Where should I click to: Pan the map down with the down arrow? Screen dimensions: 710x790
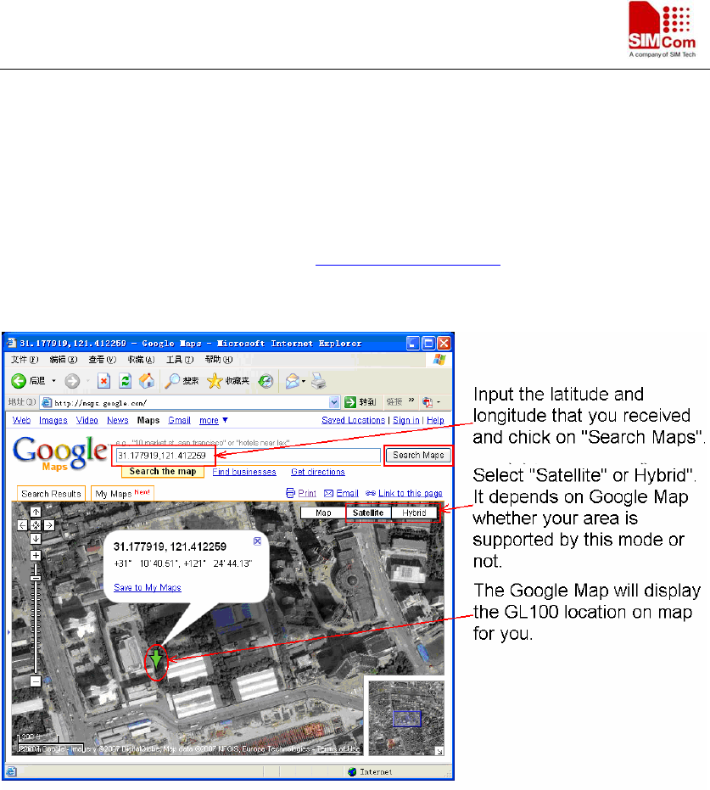[36, 539]
